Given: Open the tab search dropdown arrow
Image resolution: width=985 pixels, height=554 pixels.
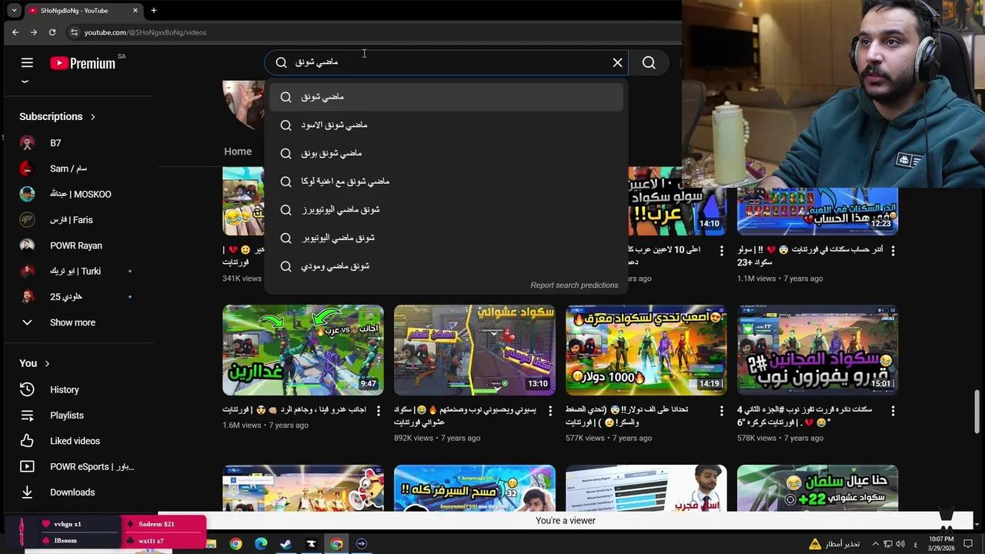Looking at the screenshot, I should tap(14, 11).
